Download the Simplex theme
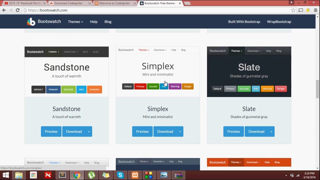Image resolution: width=320 pixels, height=180 pixels. point(165,131)
